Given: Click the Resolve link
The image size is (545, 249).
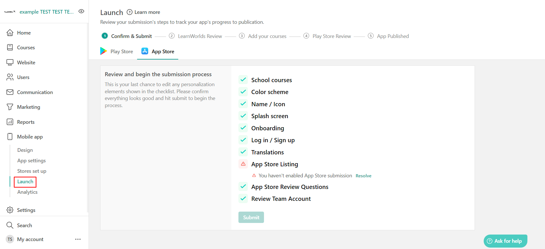Looking at the screenshot, I should tap(364, 176).
